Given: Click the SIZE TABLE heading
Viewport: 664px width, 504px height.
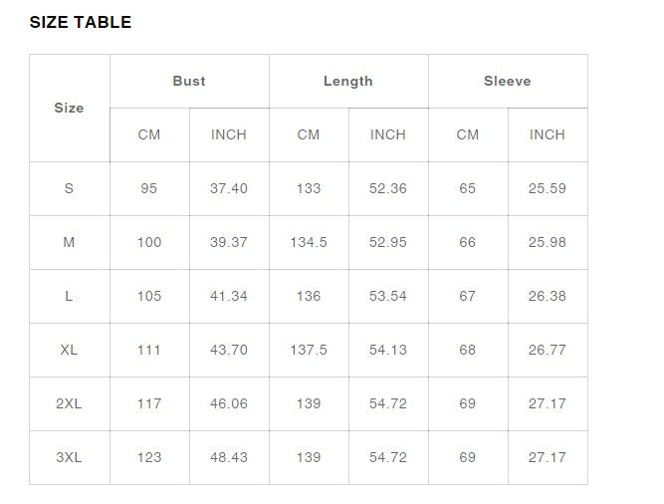Looking at the screenshot, I should pyautogui.click(x=81, y=22).
